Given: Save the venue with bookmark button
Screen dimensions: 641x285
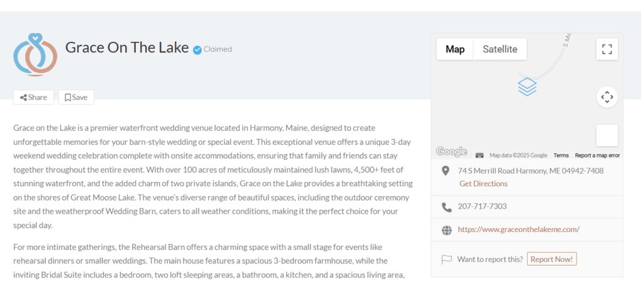Looking at the screenshot, I should click(x=76, y=97).
